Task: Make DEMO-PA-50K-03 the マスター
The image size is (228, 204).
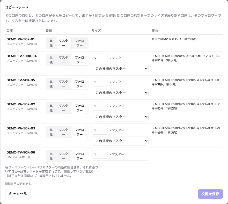Action: (64, 132)
